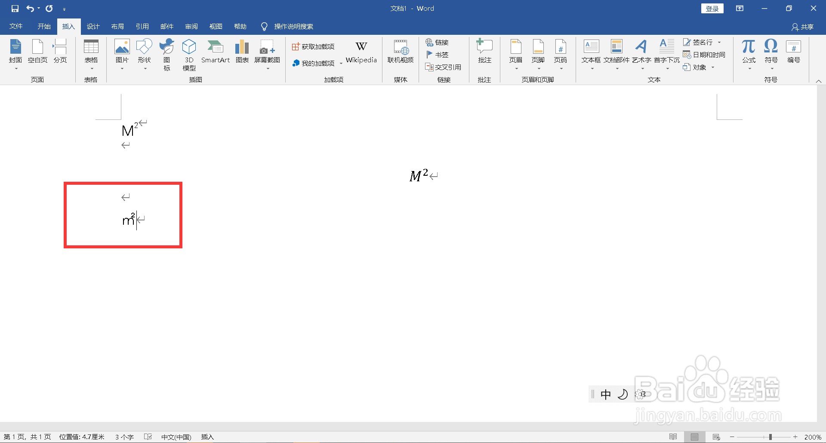Insert a chart (图表)
826x443 pixels.
(242, 52)
